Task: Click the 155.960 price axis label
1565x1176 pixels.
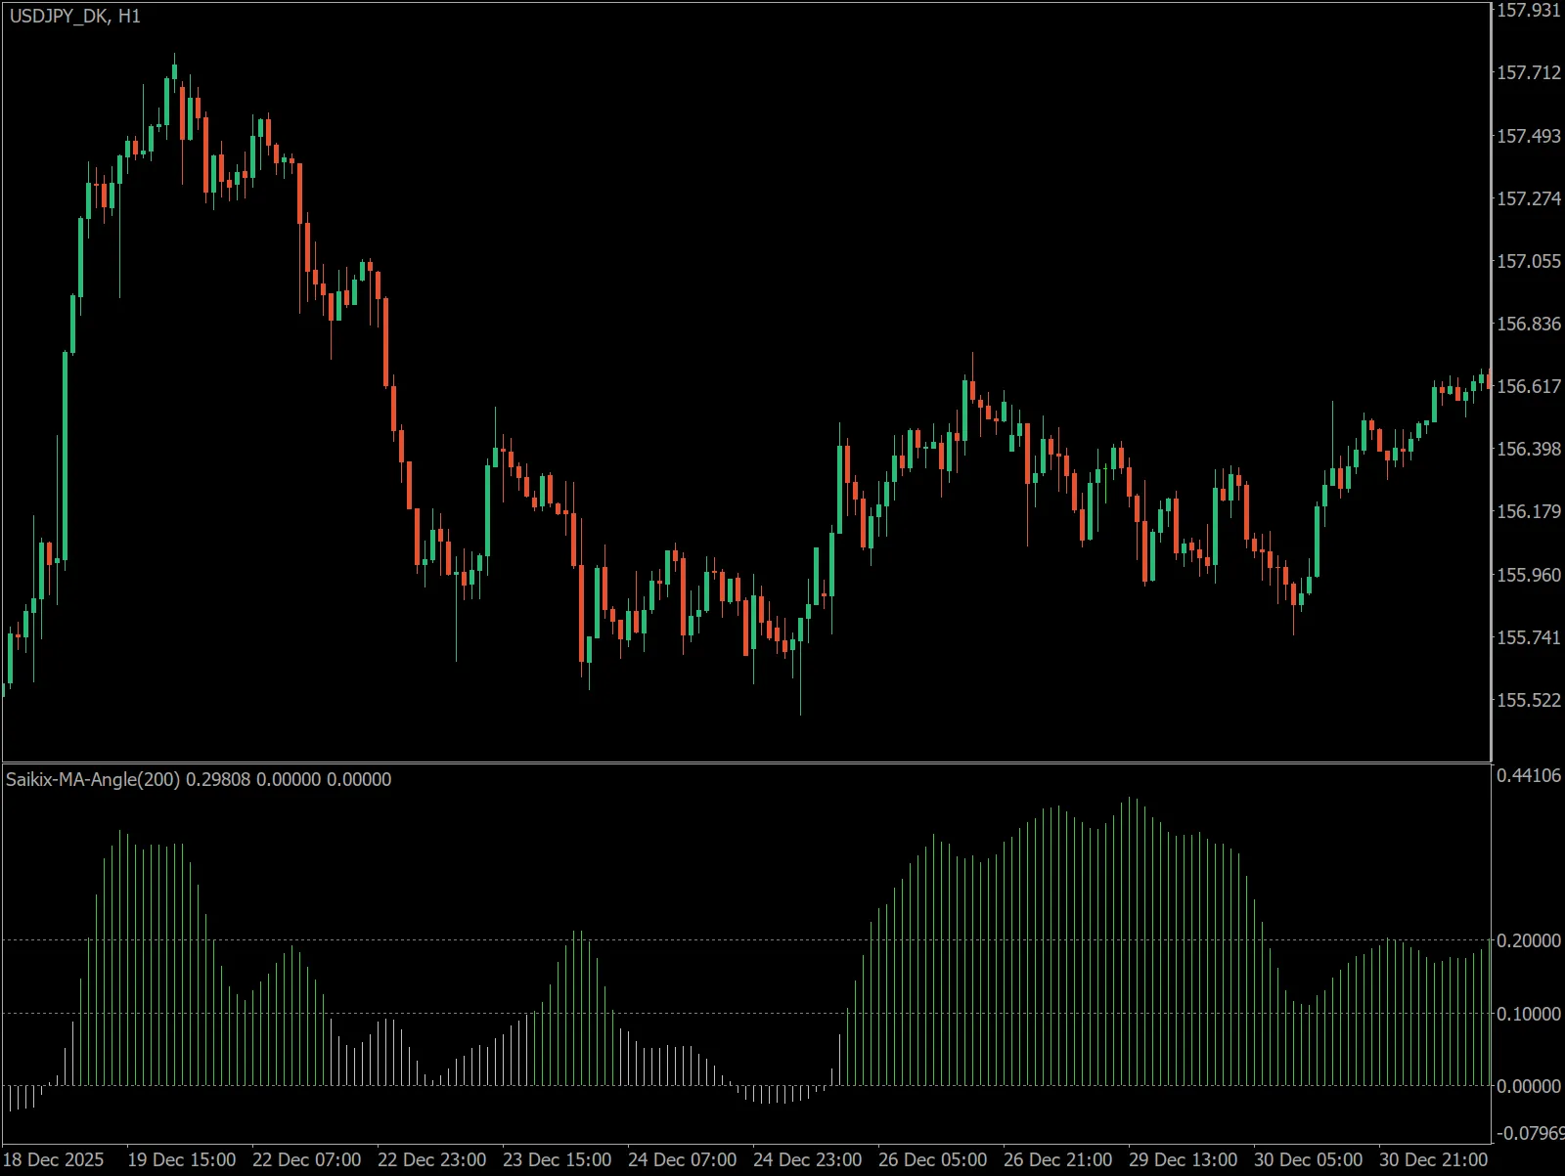Action: click(1529, 575)
